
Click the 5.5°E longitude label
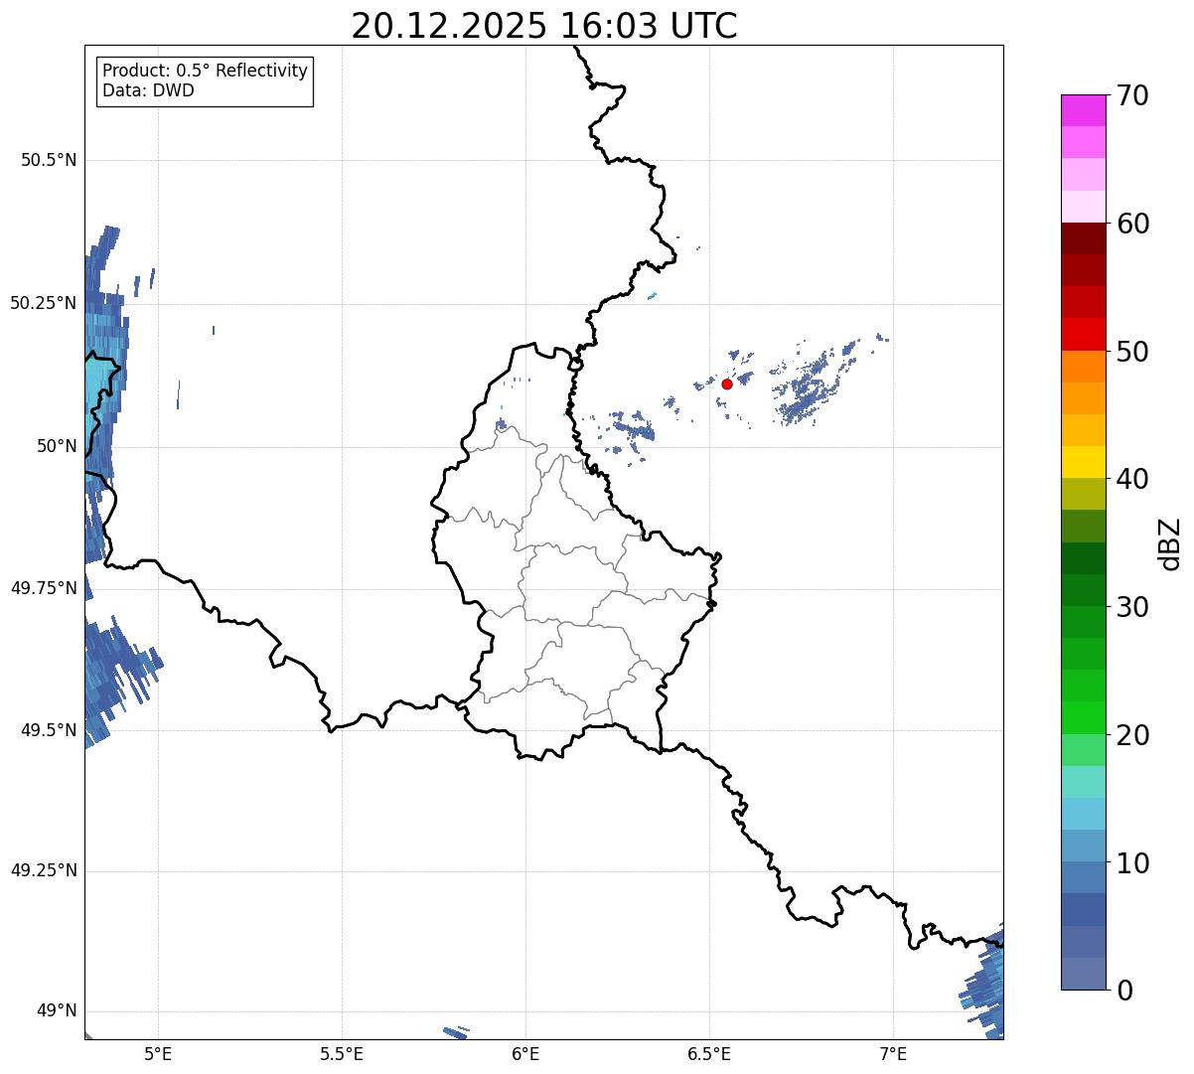click(342, 1053)
